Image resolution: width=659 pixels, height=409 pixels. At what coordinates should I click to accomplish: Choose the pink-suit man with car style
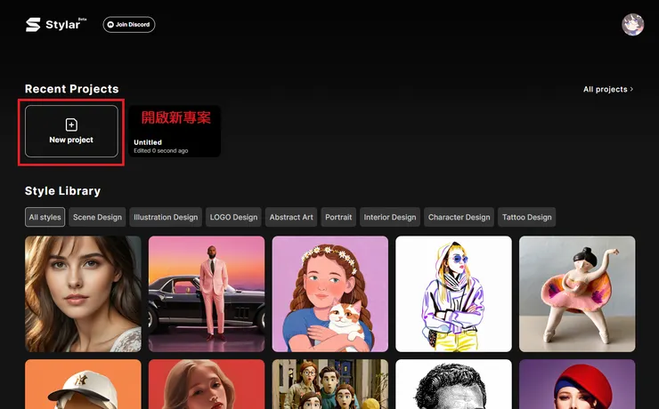coord(207,293)
